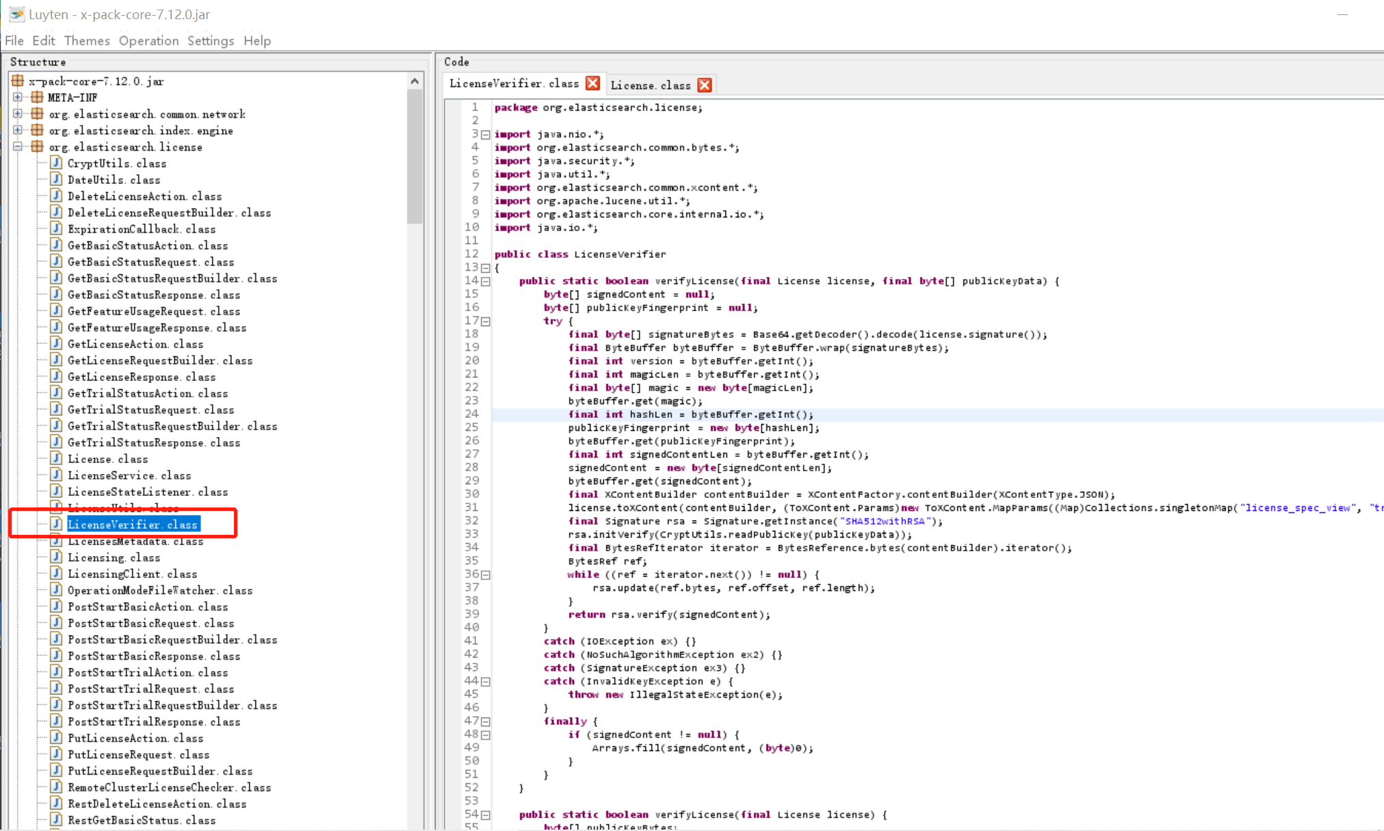Image resolution: width=1384 pixels, height=831 pixels.
Task: Open the File menu
Action: (14, 40)
